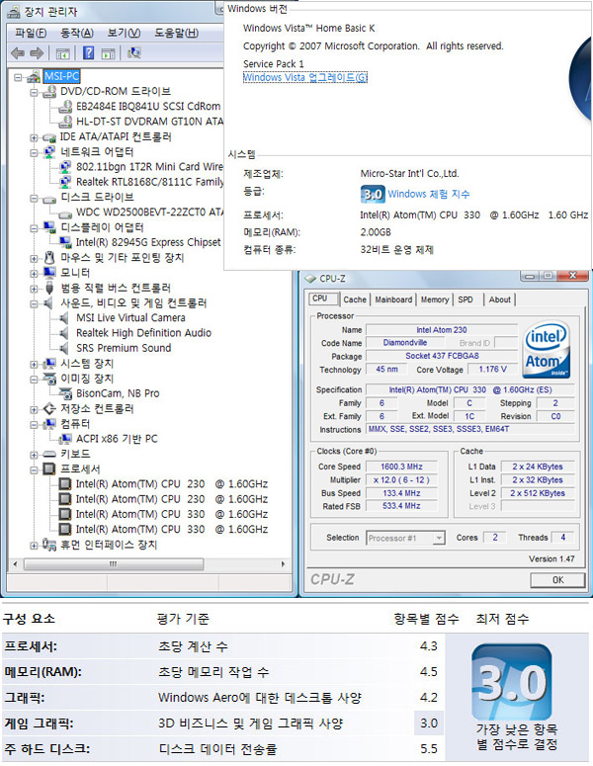Viewport: 593px width, 766px height.
Task: Select the MSI-PC root computer node
Action: click(x=61, y=76)
